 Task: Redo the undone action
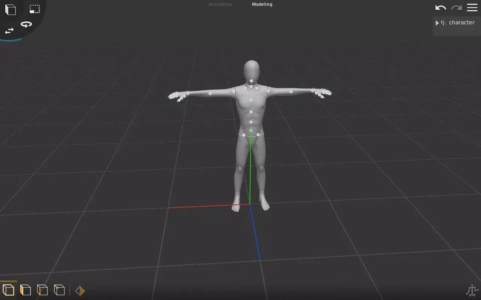coord(456,7)
